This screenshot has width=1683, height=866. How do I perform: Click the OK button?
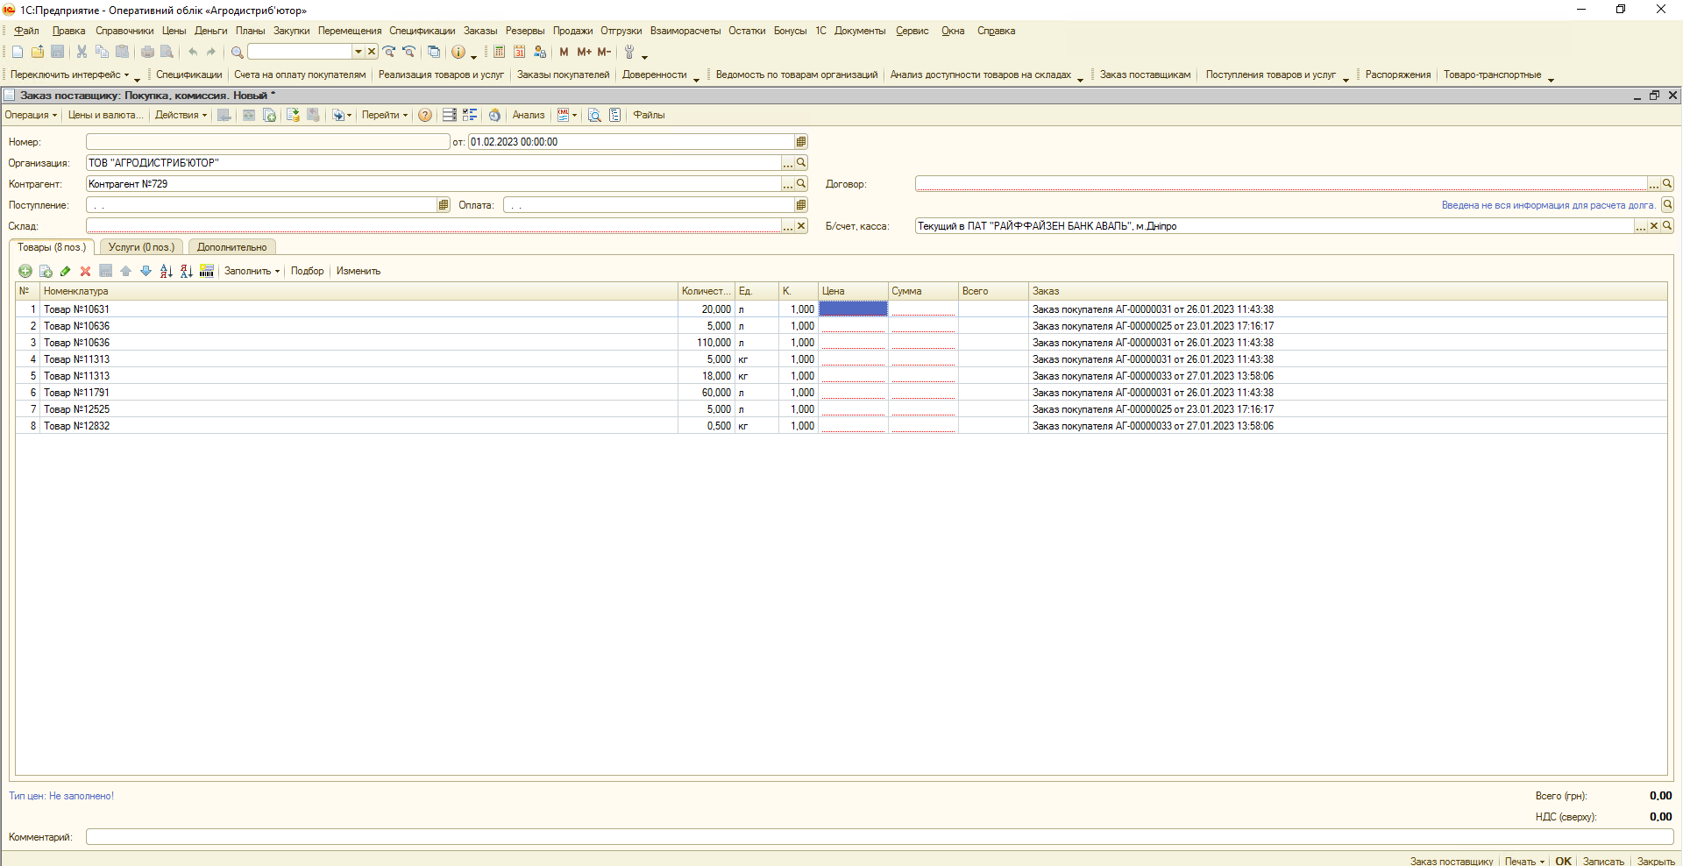pyautogui.click(x=1563, y=861)
